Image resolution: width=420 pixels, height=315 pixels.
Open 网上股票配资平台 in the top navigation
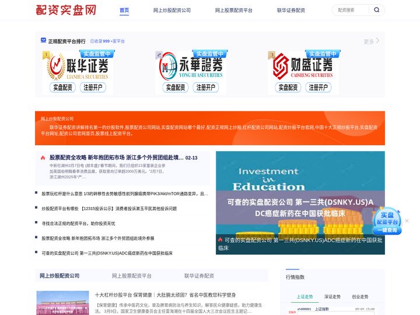point(233,10)
